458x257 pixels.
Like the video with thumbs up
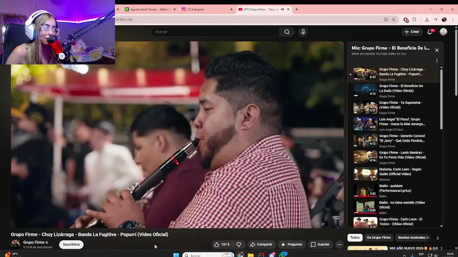[x=222, y=245]
